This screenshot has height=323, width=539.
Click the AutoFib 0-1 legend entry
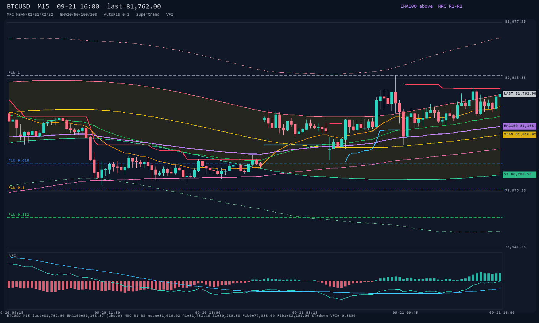[117, 15]
